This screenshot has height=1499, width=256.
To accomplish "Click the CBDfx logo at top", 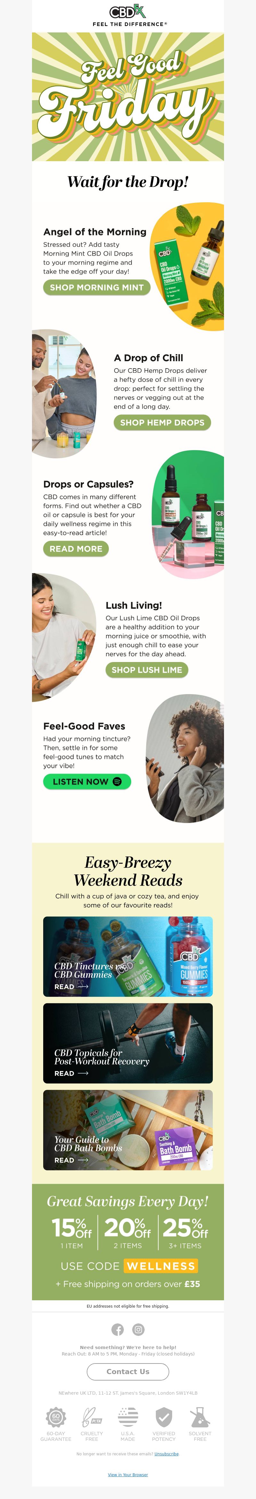I will pos(128,12).
